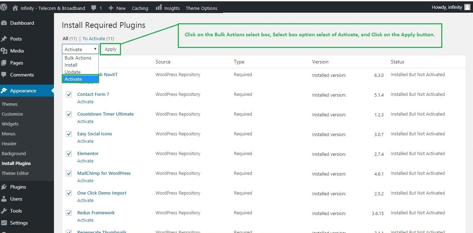Image resolution: width=473 pixels, height=233 pixels.
Task: Click the Version column header
Action: [x=320, y=62]
